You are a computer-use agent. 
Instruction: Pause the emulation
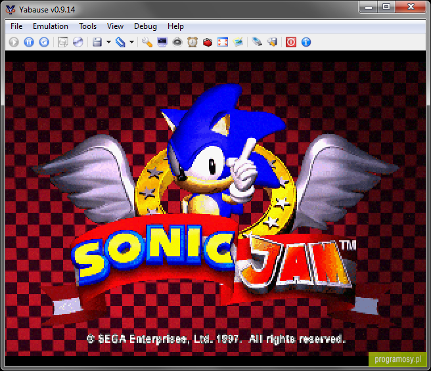point(29,42)
